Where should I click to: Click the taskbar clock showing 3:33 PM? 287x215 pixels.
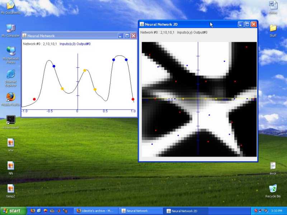click(276, 211)
